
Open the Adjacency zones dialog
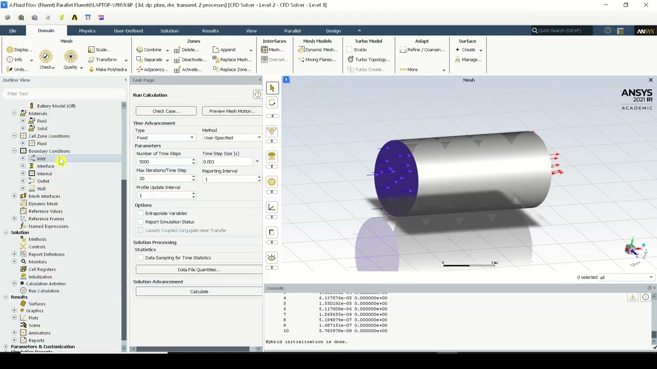[152, 69]
